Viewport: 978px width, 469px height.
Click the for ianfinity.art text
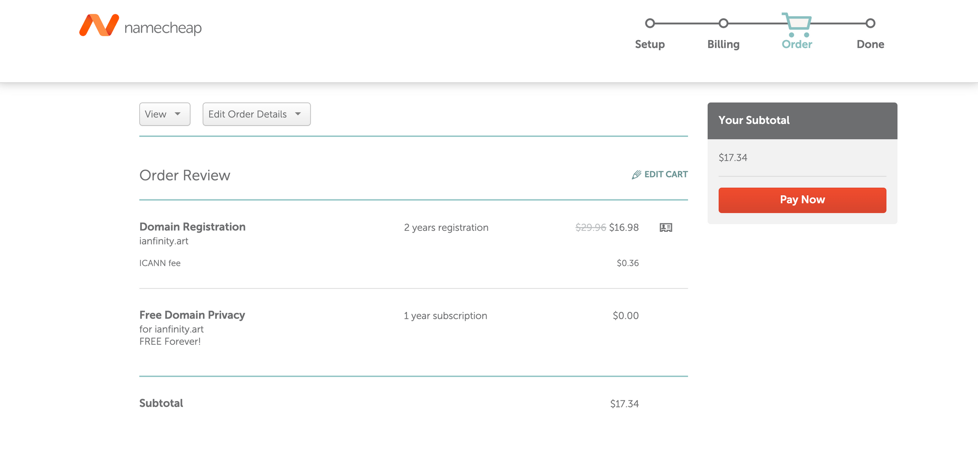[172, 330]
